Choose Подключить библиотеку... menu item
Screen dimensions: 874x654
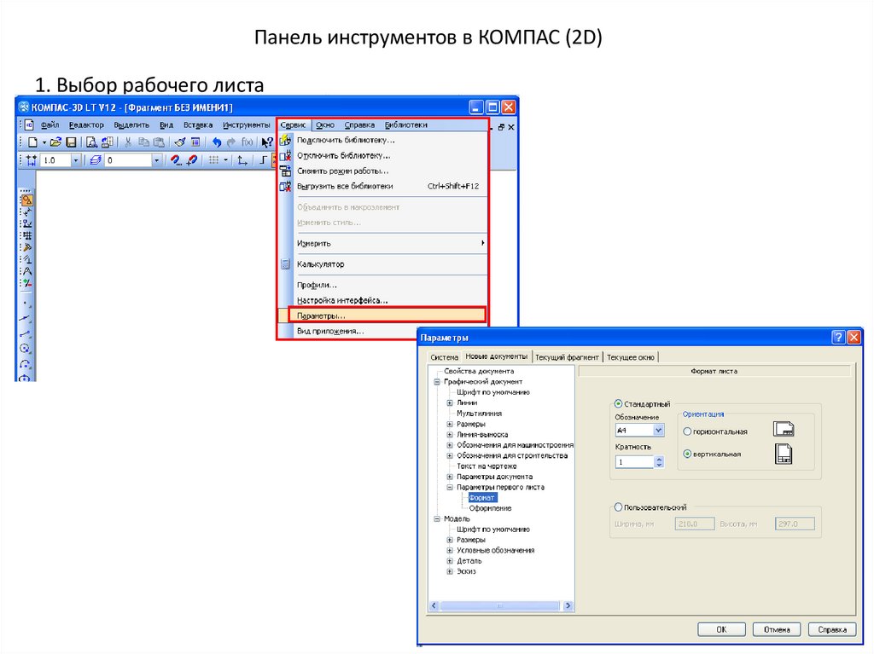(x=382, y=140)
